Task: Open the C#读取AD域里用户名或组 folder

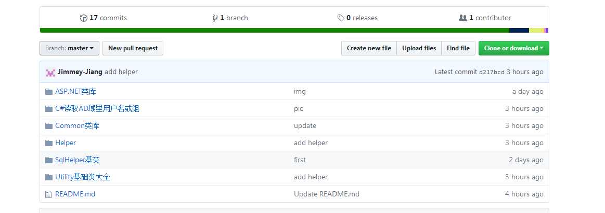Action: coord(97,109)
